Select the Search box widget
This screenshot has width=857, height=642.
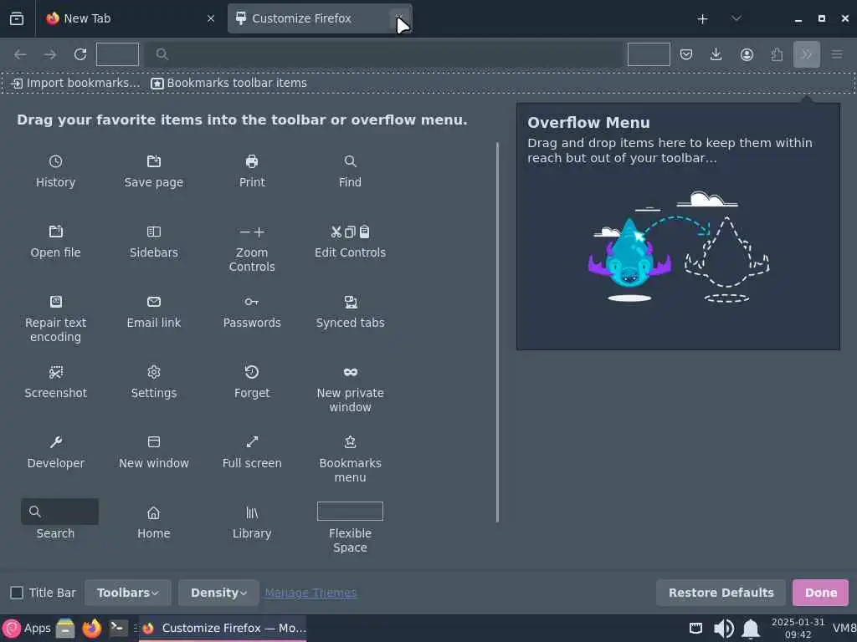(60, 512)
